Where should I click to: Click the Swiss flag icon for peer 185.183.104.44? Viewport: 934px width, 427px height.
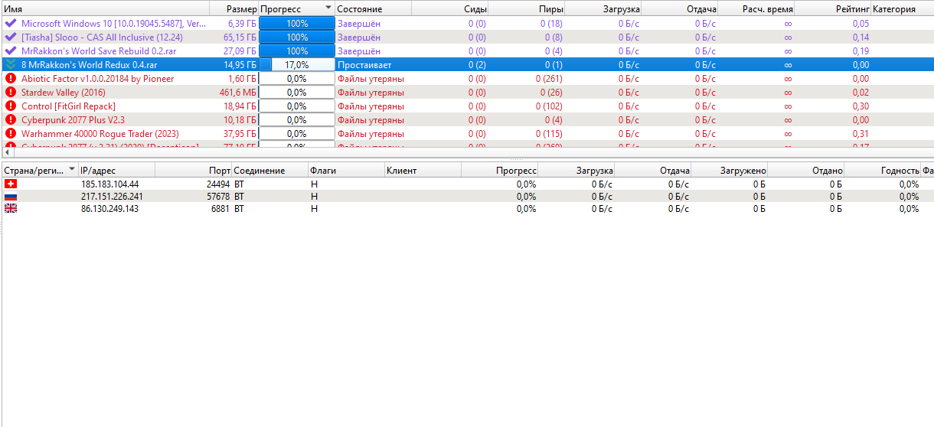tap(11, 184)
